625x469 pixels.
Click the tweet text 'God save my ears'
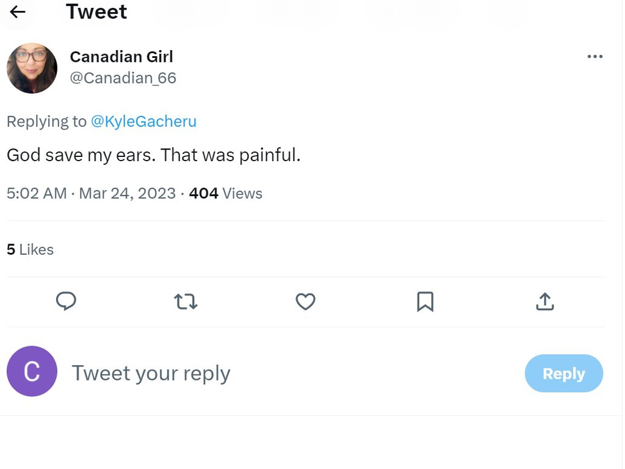(x=81, y=155)
